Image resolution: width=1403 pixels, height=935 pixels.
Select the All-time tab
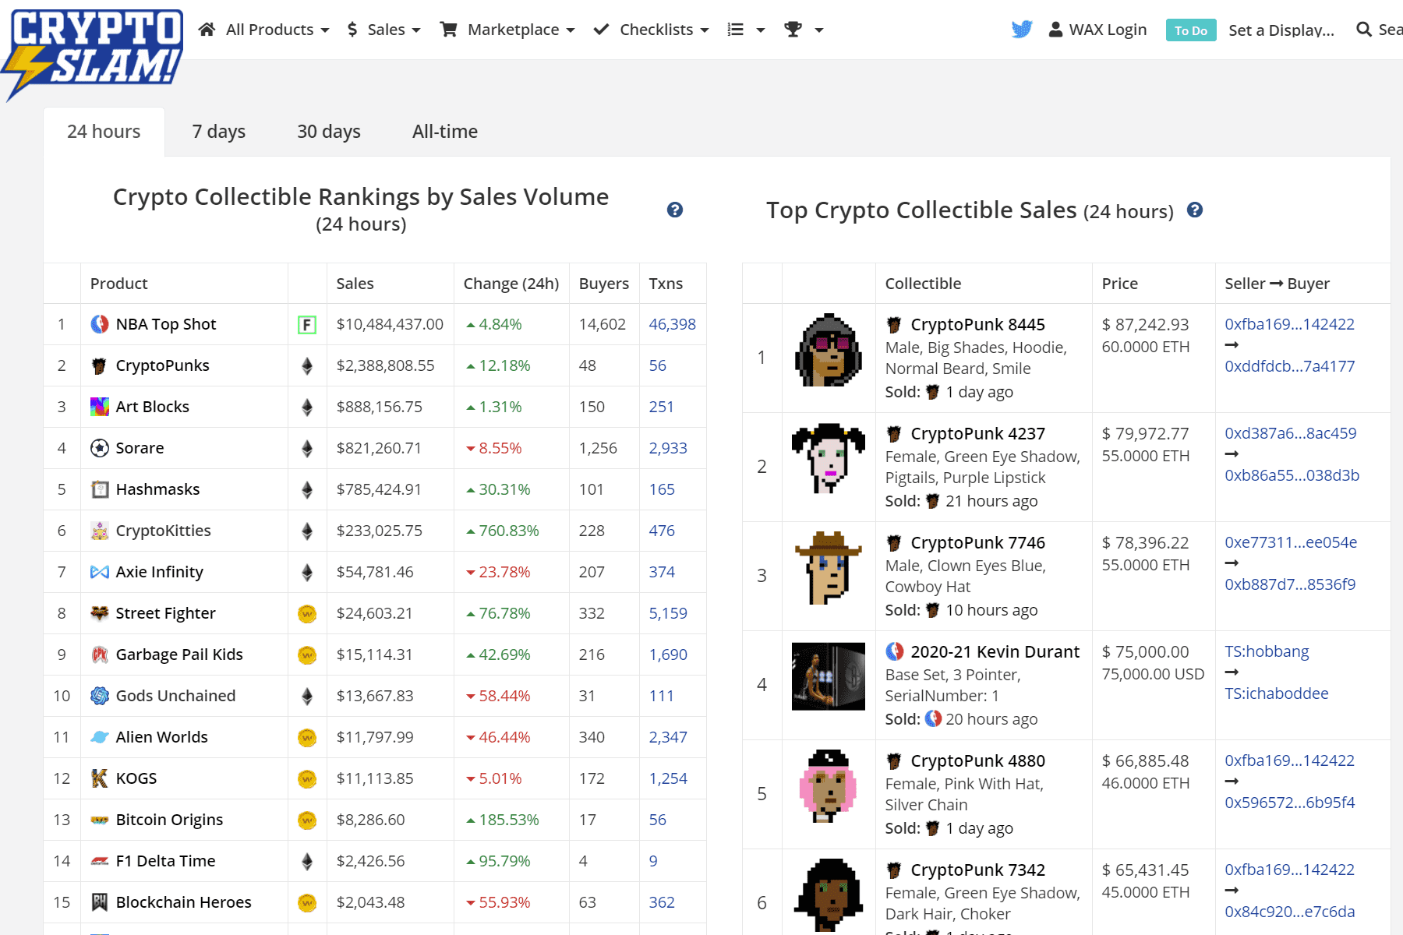(444, 131)
